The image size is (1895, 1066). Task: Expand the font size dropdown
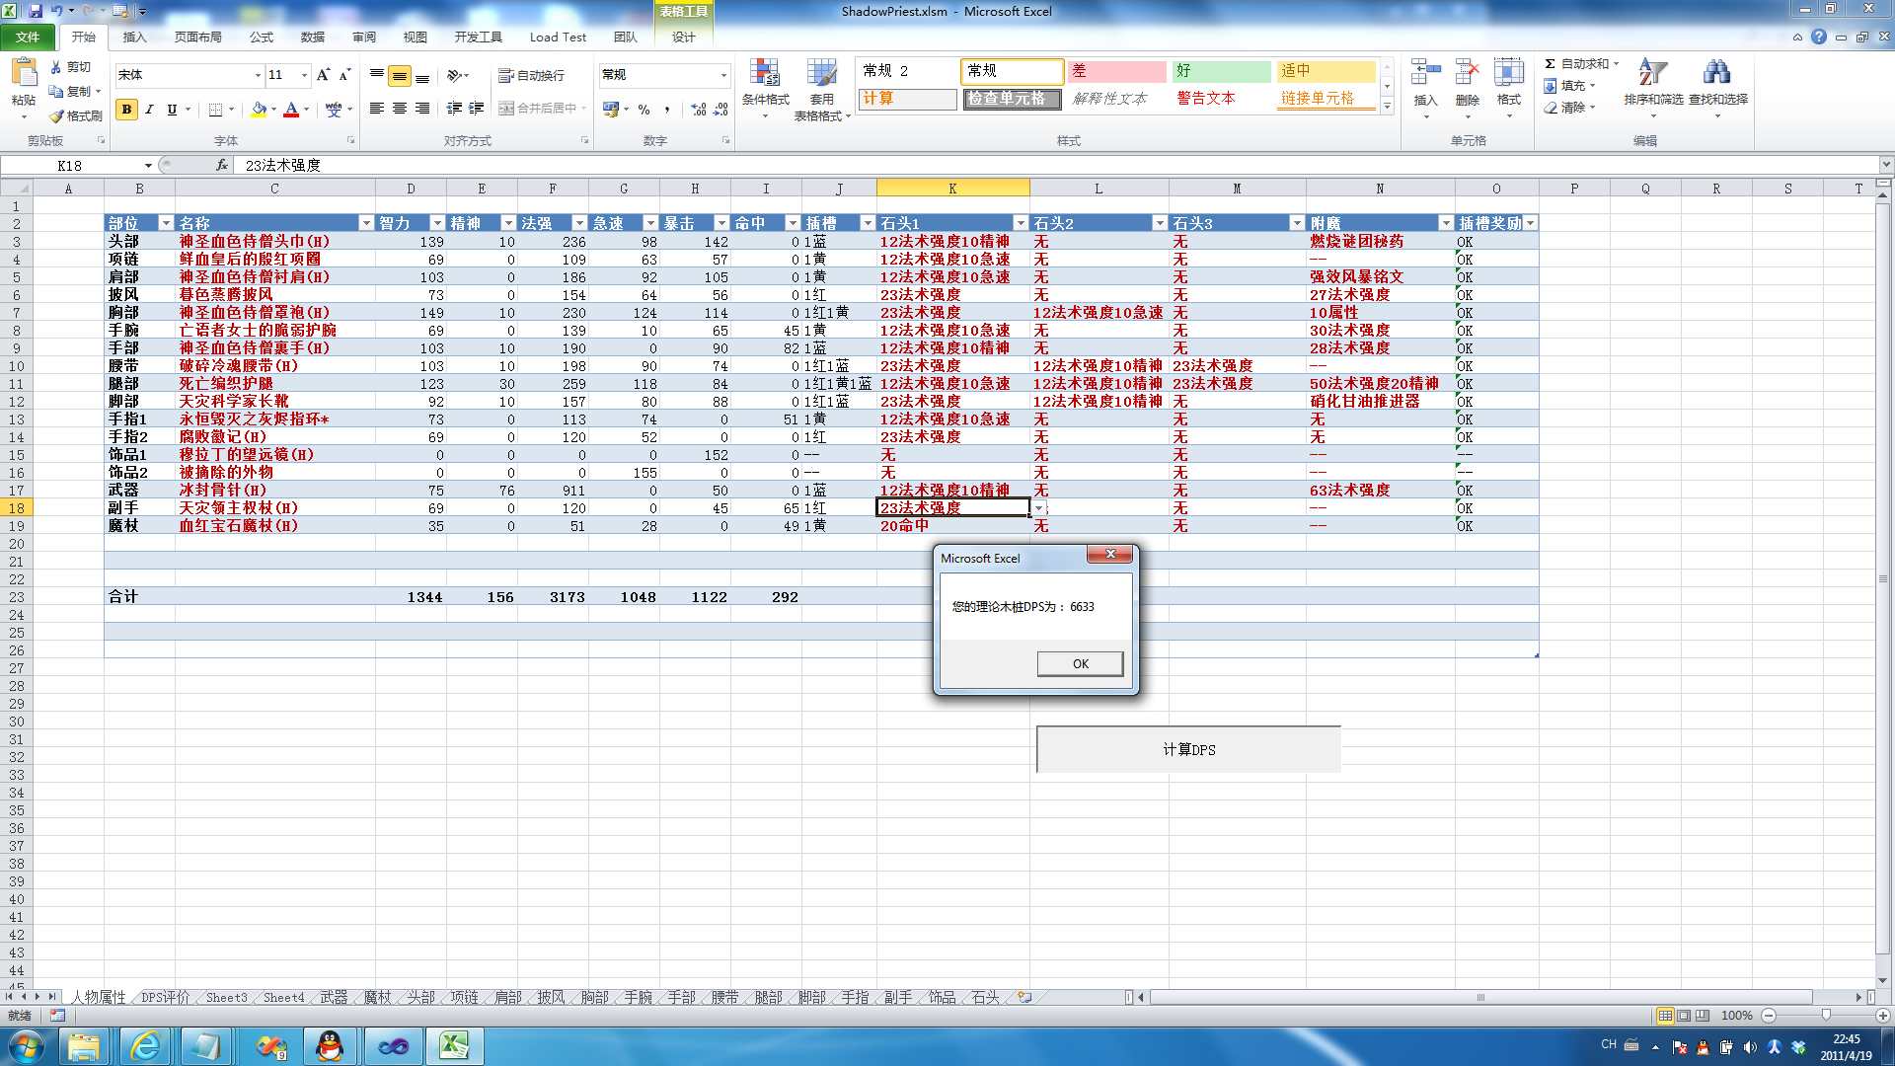point(304,75)
